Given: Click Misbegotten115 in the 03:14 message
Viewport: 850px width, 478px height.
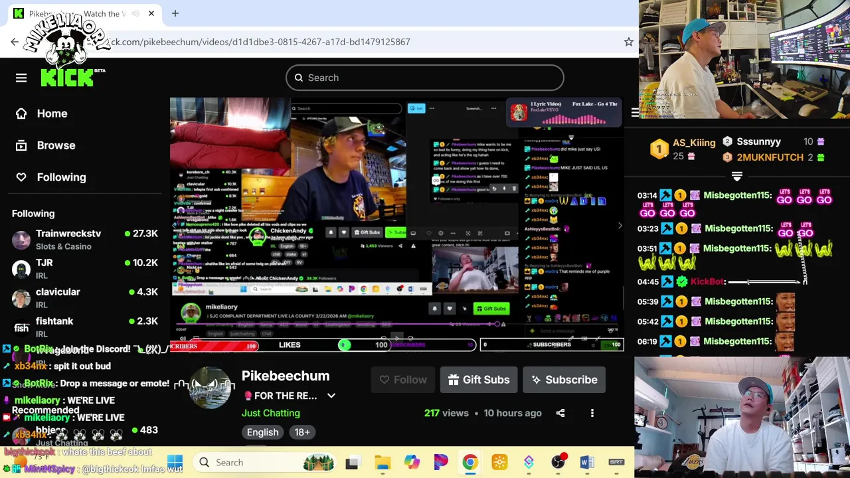Looking at the screenshot, I should 738,195.
